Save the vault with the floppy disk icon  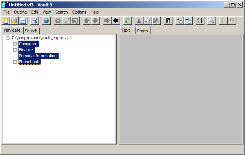tap(23, 21)
